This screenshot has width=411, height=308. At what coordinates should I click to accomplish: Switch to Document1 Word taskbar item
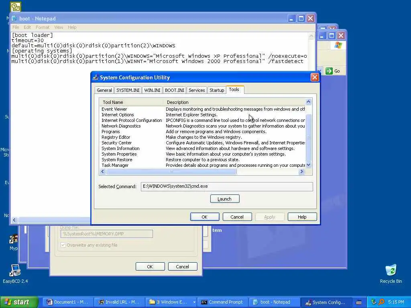pyautogui.click(x=67, y=302)
